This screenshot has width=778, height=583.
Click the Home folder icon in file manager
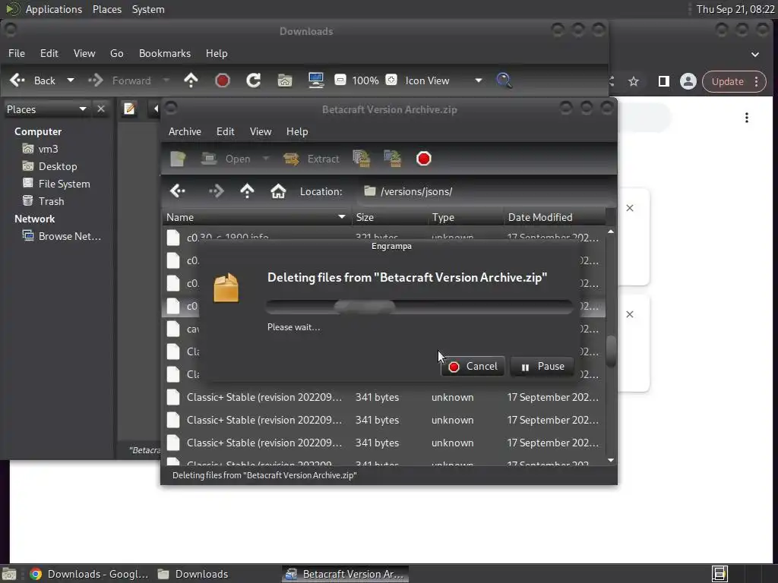point(285,80)
